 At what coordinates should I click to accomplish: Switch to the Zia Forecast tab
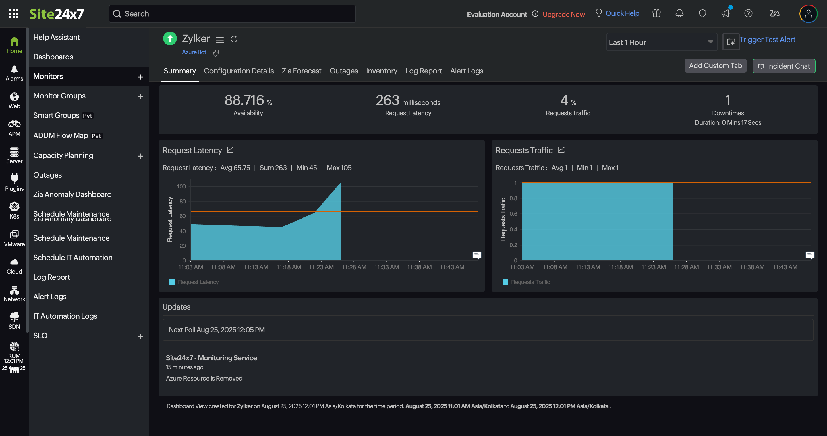[301, 71]
